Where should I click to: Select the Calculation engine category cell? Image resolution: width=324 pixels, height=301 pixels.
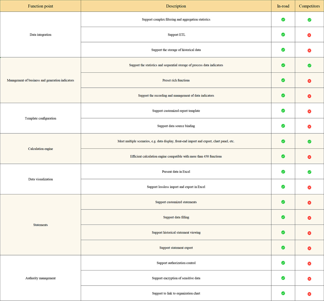click(x=40, y=149)
